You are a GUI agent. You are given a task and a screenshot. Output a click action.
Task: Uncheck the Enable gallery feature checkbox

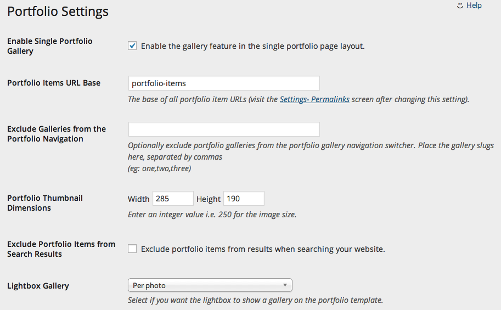[132, 46]
